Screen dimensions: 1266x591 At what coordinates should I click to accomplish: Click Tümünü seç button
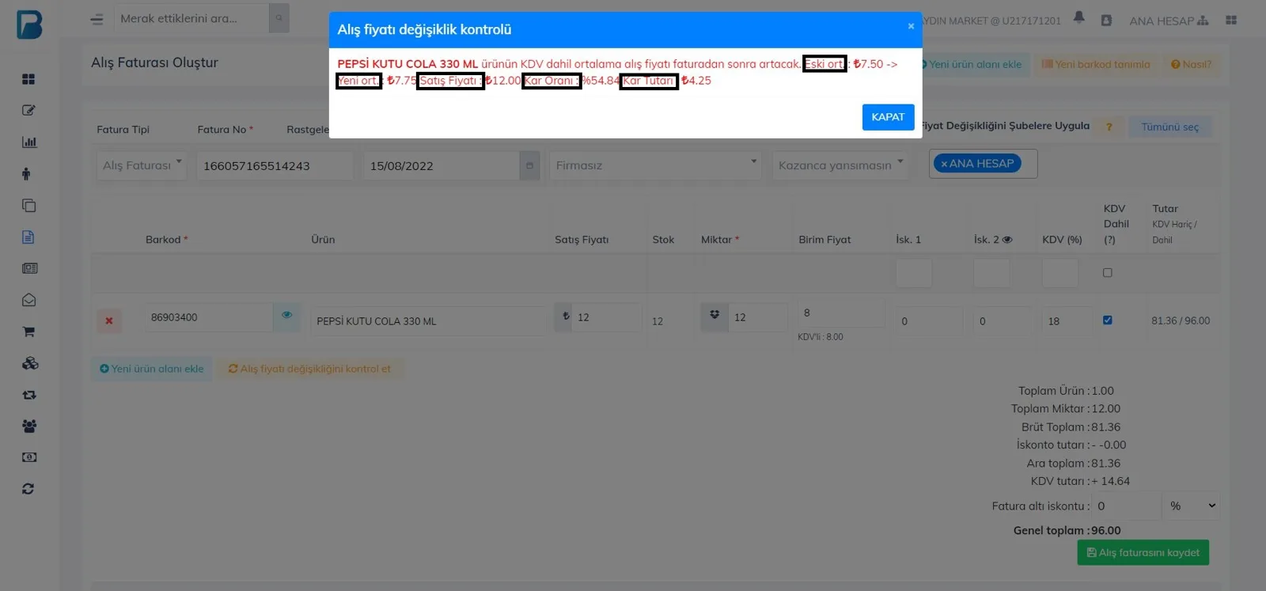coord(1169,127)
